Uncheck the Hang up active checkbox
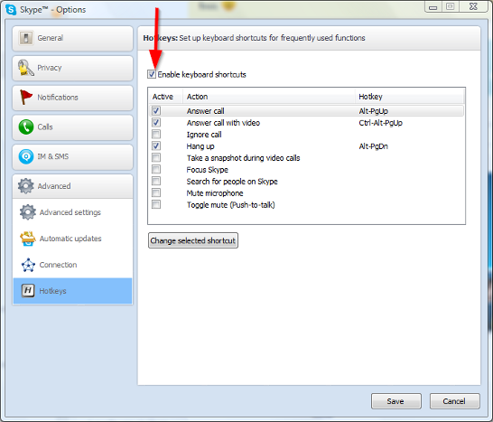This screenshot has width=493, height=422. pos(156,145)
